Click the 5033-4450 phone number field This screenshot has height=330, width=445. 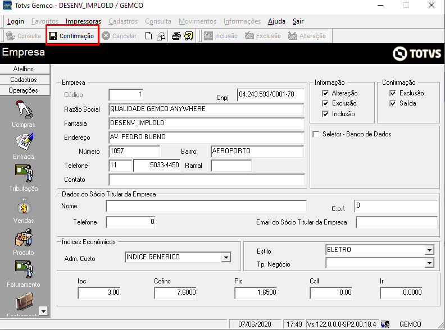(157, 166)
